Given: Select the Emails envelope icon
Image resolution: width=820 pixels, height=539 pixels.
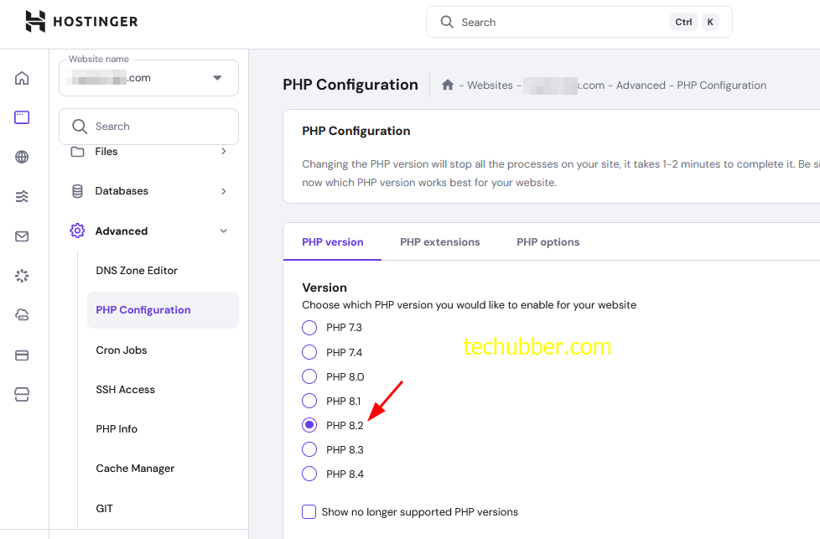Looking at the screenshot, I should (22, 236).
